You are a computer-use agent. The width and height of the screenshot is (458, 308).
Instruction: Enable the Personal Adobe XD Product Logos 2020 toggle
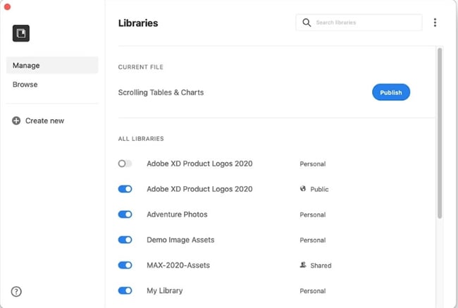[x=125, y=164]
